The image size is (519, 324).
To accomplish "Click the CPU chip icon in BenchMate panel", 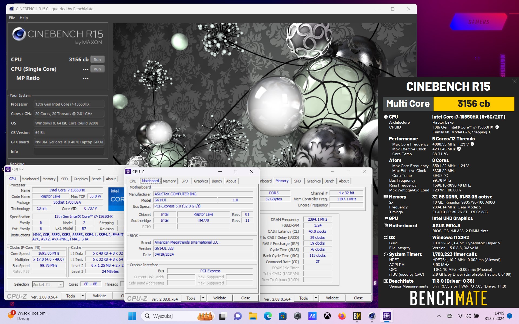I will pyautogui.click(x=386, y=117).
